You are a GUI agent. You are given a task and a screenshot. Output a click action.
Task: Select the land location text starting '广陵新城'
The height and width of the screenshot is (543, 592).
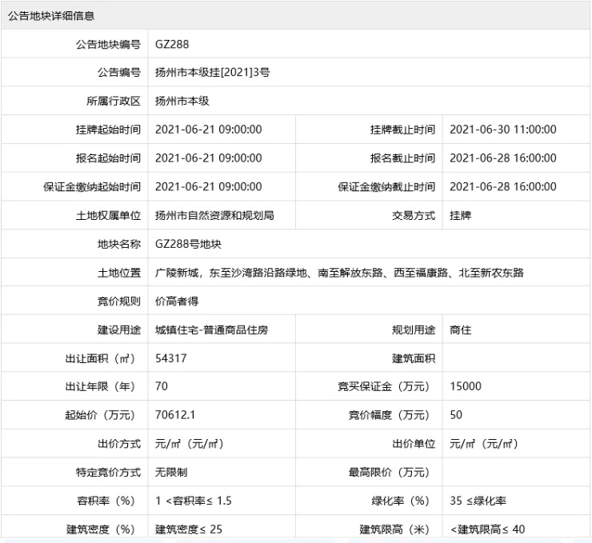click(x=339, y=273)
